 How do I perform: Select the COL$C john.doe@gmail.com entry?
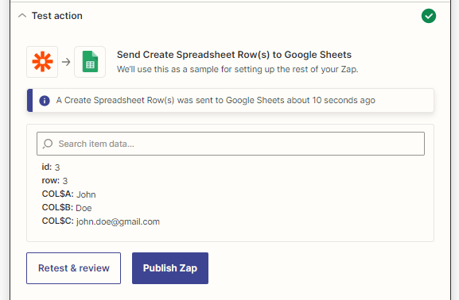[101, 221]
